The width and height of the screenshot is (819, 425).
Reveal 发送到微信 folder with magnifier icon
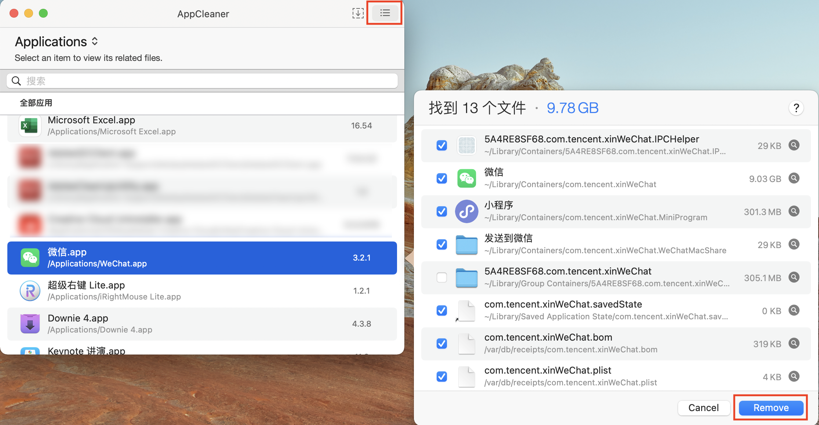794,244
